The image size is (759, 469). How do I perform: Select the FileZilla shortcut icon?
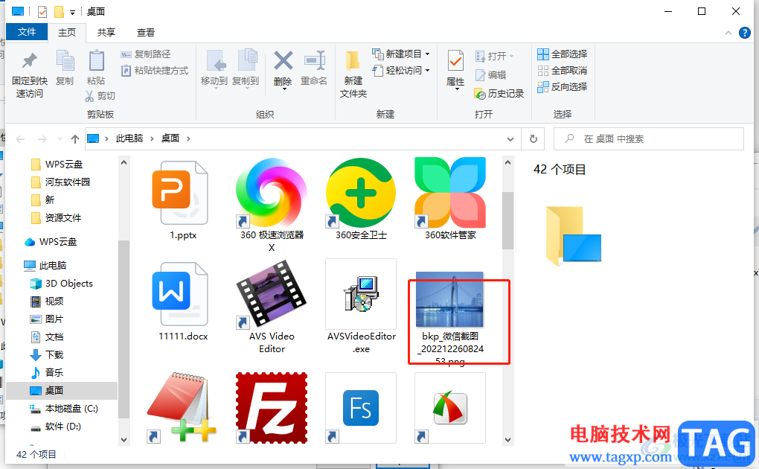[272, 407]
